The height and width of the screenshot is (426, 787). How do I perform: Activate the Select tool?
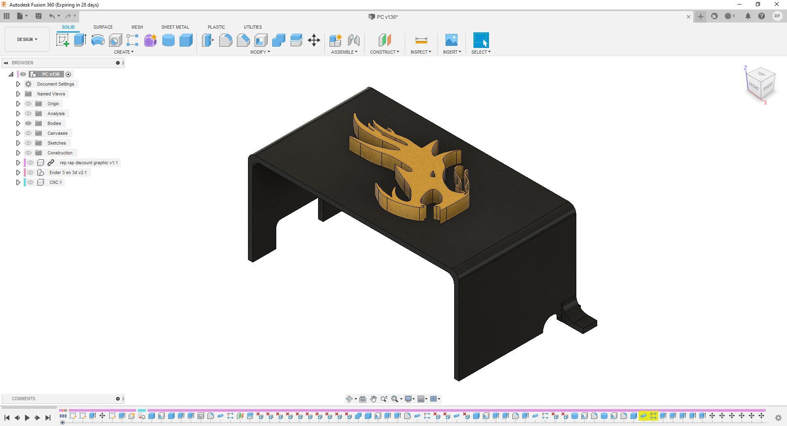coord(481,40)
